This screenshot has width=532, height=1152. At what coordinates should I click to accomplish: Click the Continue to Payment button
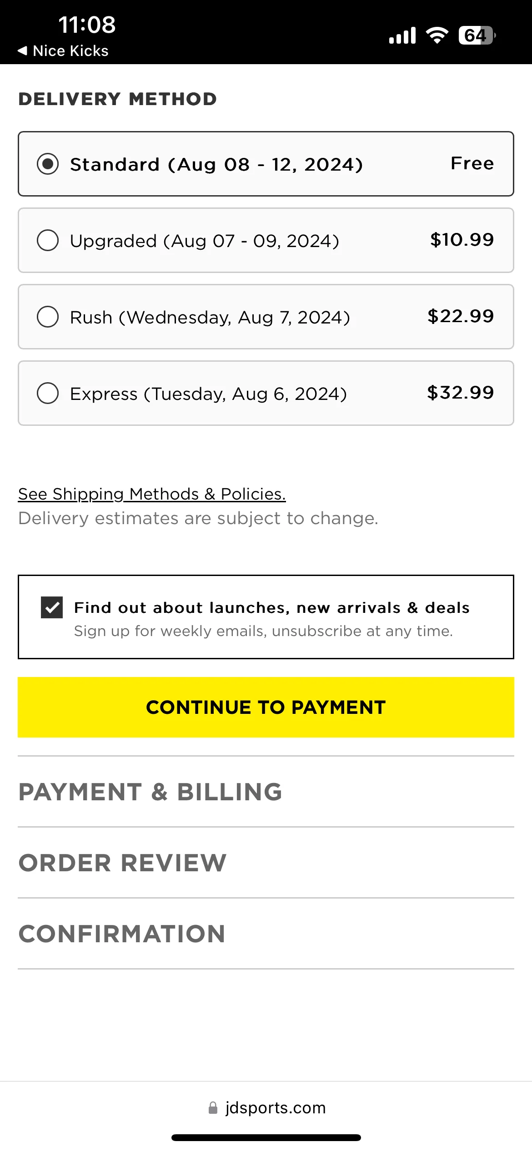266,707
